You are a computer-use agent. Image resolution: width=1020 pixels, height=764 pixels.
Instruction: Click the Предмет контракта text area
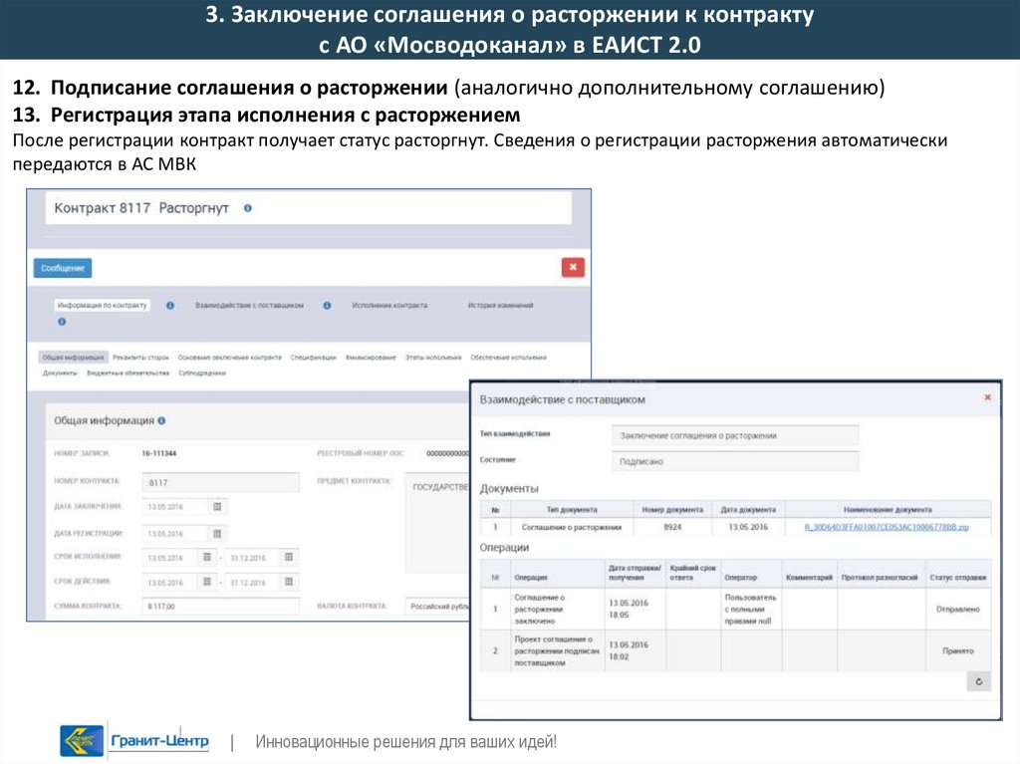(x=437, y=523)
